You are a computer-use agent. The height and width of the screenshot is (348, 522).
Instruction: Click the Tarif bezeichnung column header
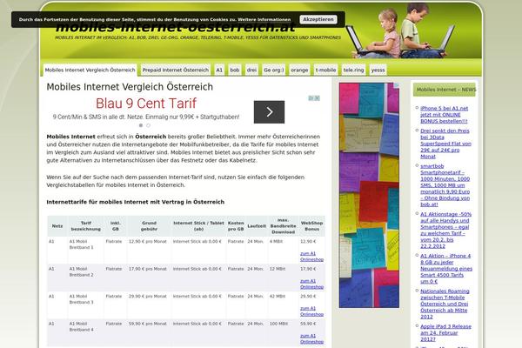pos(85,226)
